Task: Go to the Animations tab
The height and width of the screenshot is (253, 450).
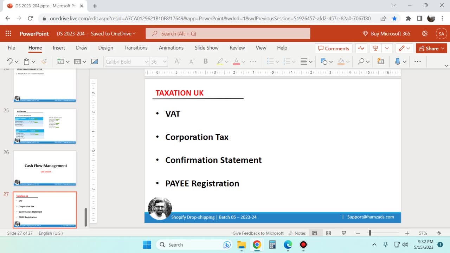Action: tap(171, 48)
